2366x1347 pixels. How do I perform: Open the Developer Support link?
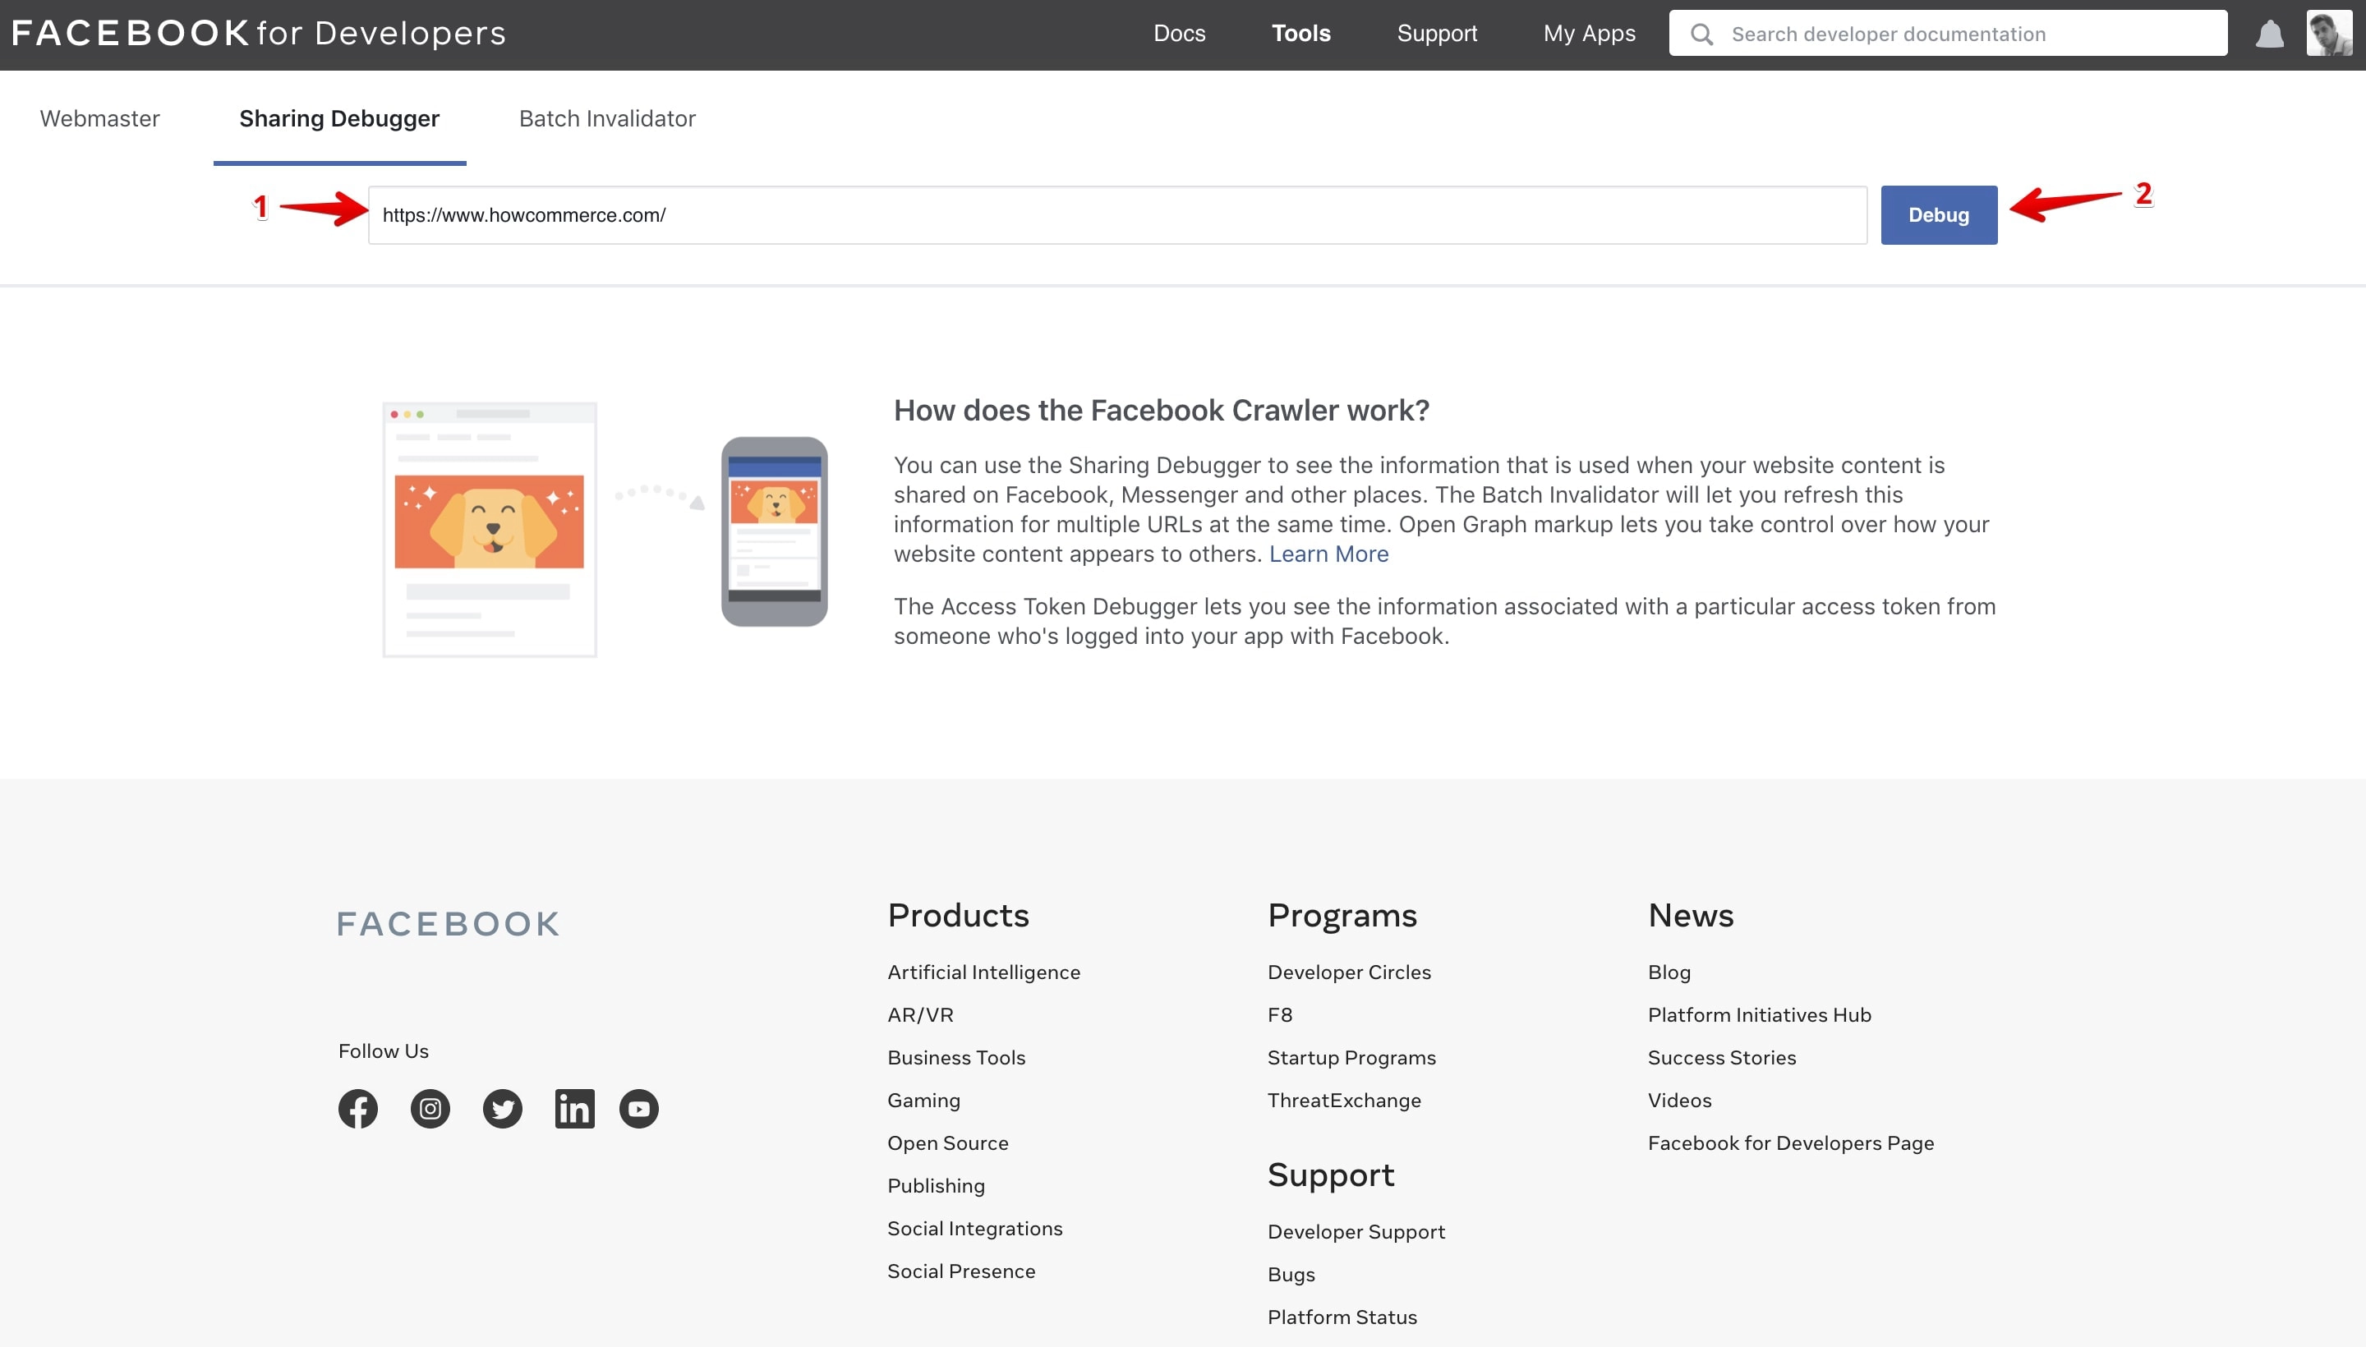tap(1356, 1231)
